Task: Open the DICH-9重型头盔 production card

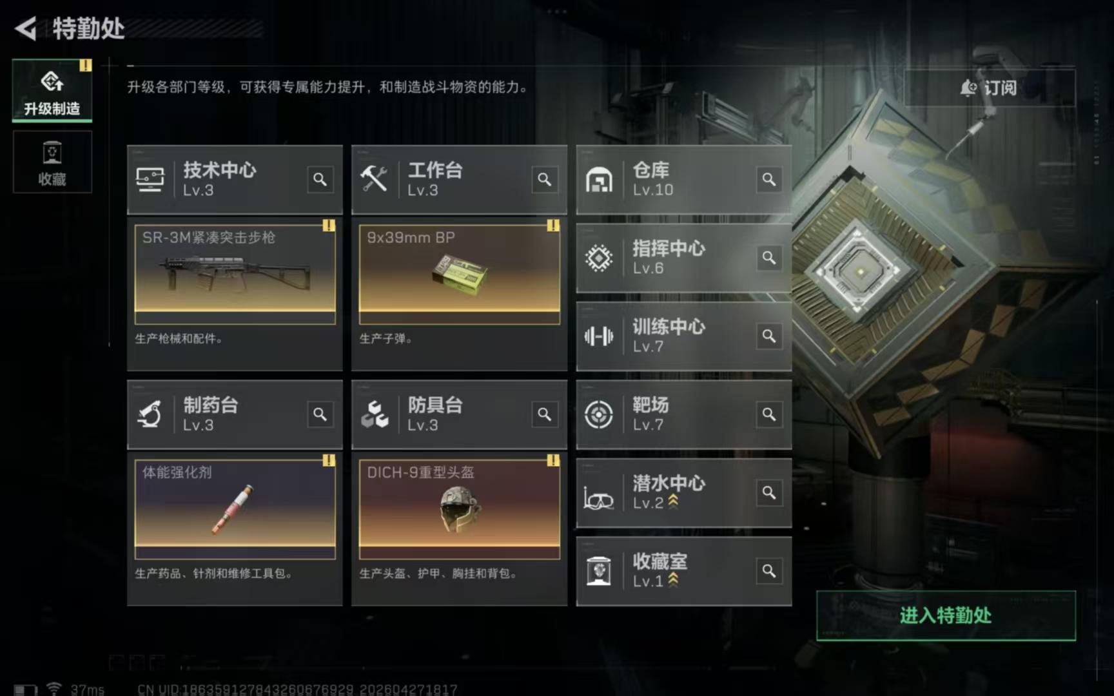Action: pyautogui.click(x=459, y=508)
